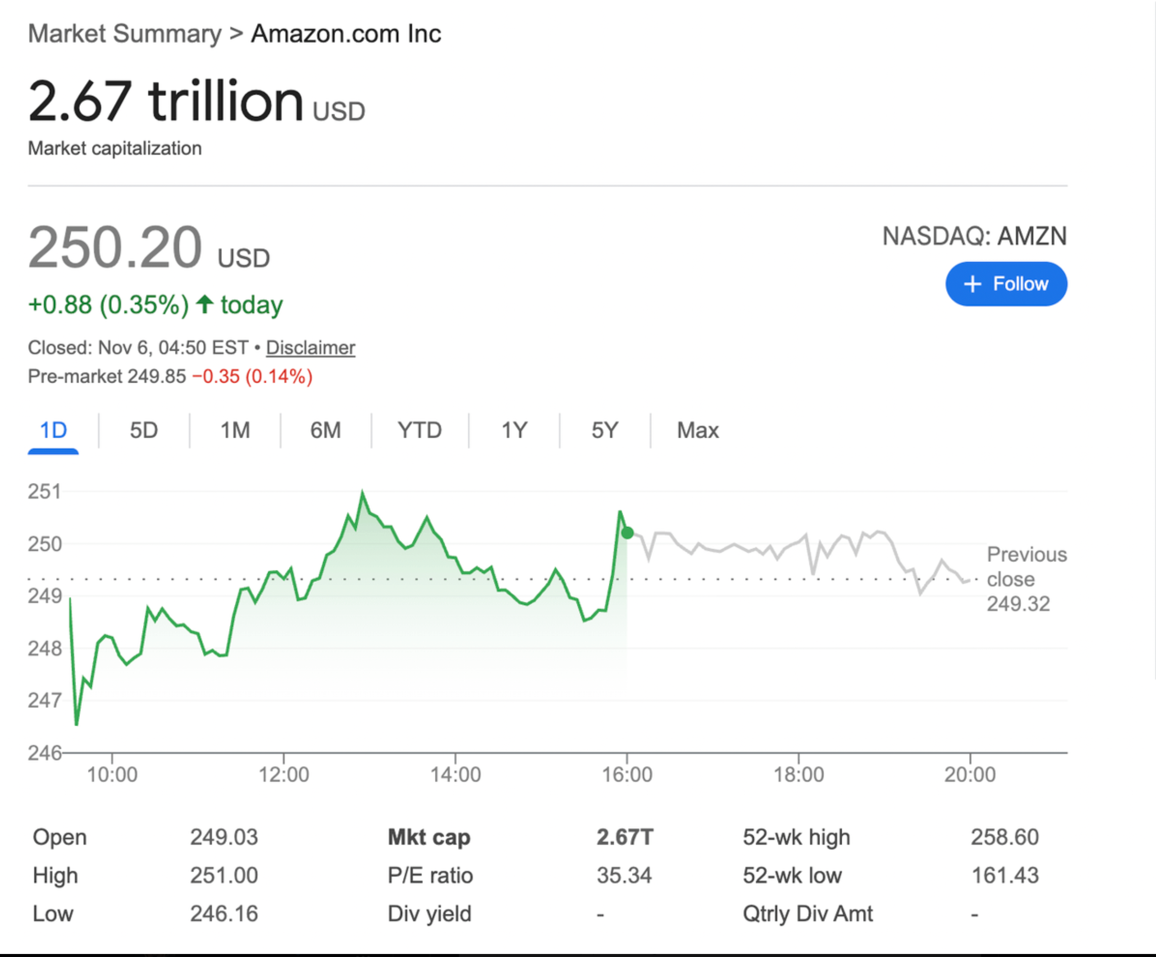Click the green closing price dot on chart
Image resolution: width=1156 pixels, height=957 pixels.
(x=628, y=533)
